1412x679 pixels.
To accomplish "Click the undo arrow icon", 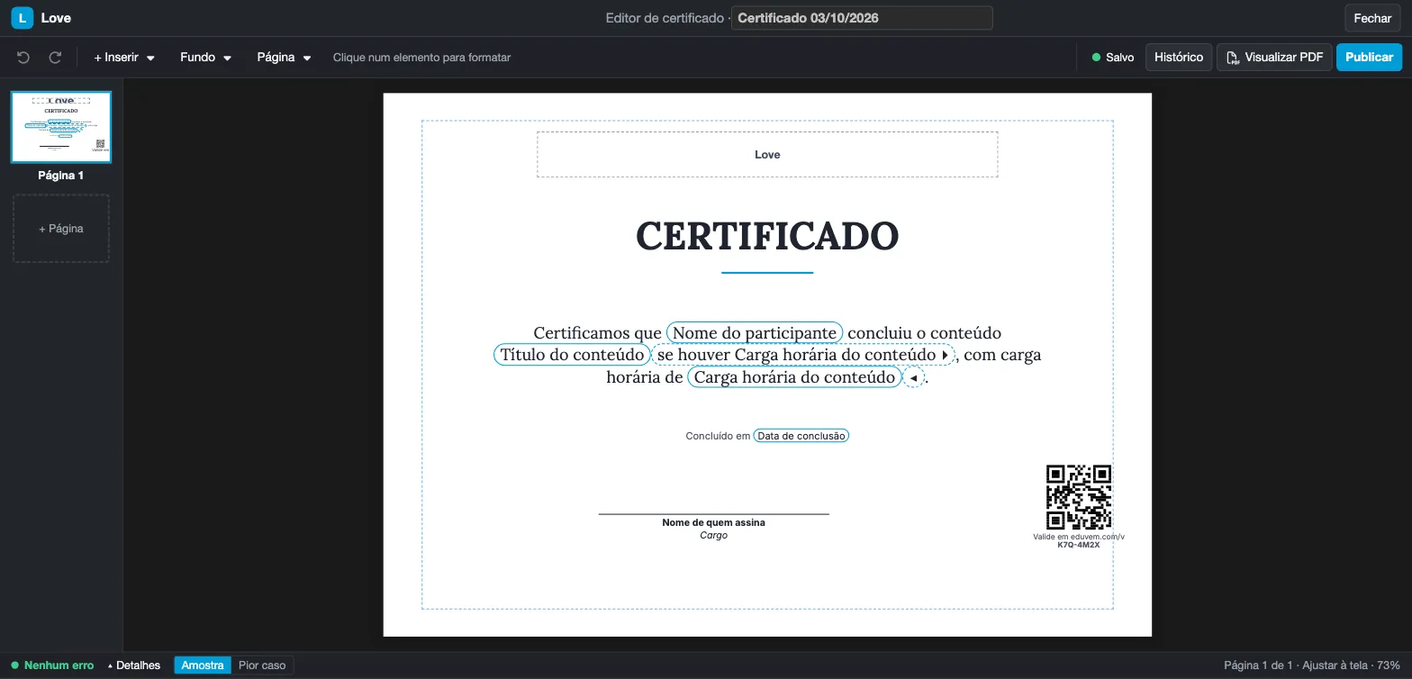I will [23, 58].
